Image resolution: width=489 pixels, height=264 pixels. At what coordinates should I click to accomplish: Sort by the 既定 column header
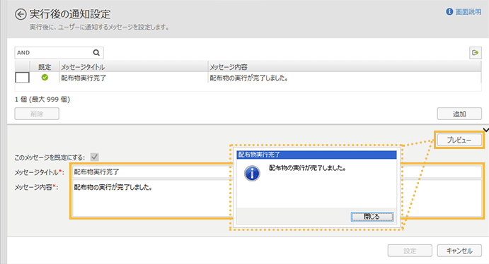45,67
